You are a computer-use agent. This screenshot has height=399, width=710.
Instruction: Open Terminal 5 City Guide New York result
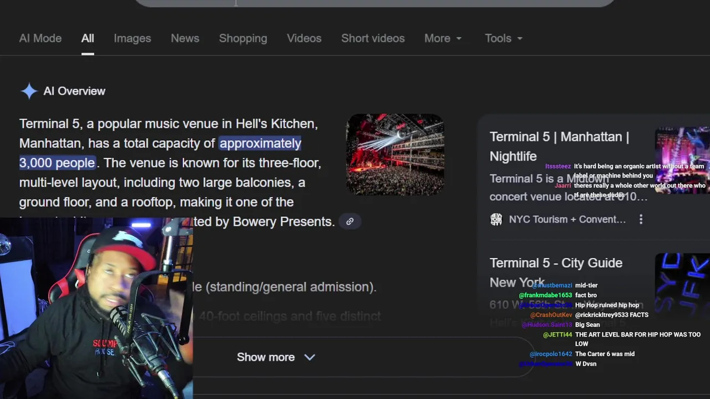tap(556, 272)
